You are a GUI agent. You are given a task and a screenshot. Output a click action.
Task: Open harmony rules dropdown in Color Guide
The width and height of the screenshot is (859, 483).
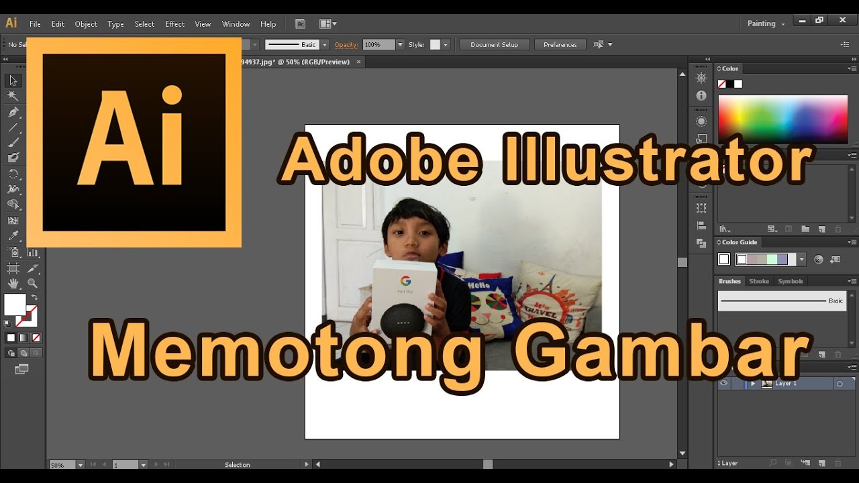(x=801, y=260)
